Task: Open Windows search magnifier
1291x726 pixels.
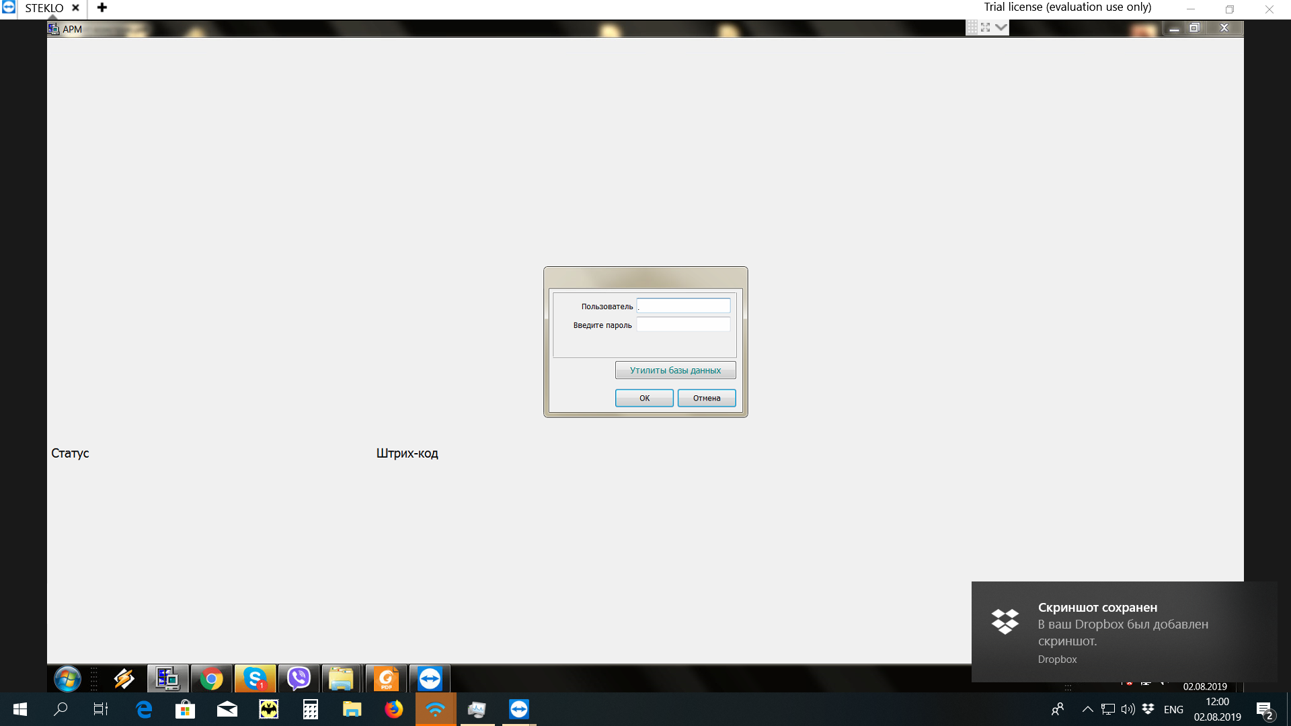Action: pos(61,709)
